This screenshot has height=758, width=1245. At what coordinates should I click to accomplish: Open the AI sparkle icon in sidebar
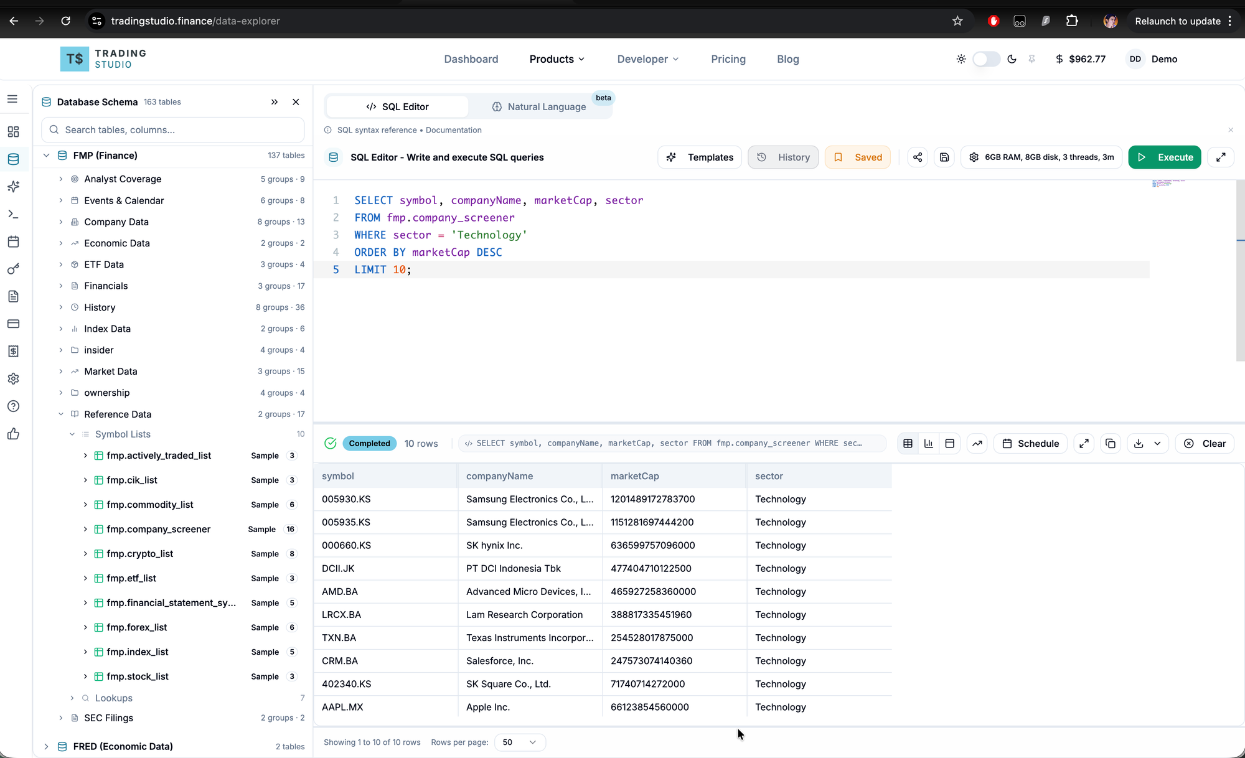click(x=13, y=187)
